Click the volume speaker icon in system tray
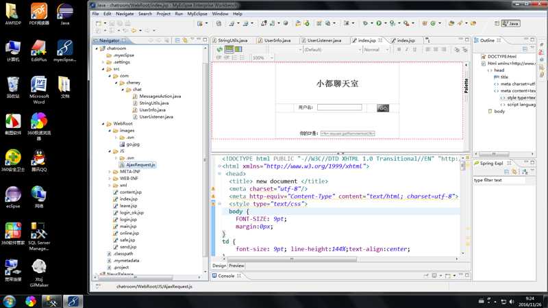Image resolution: width=548 pixels, height=308 pixels. (512, 301)
